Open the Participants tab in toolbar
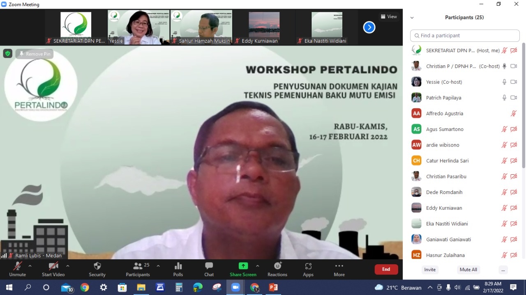 [138, 269]
